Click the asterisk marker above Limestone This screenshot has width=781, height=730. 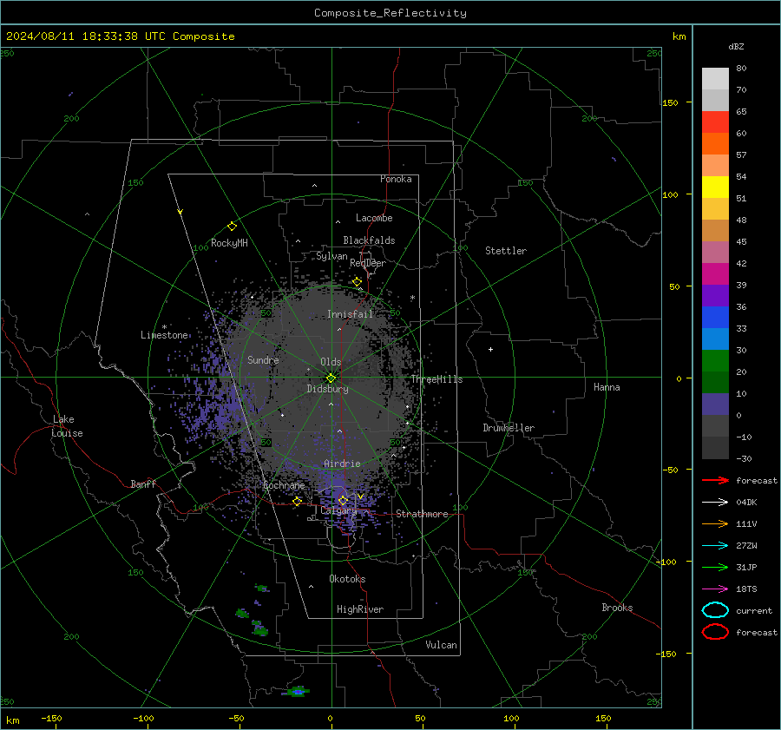coord(164,327)
